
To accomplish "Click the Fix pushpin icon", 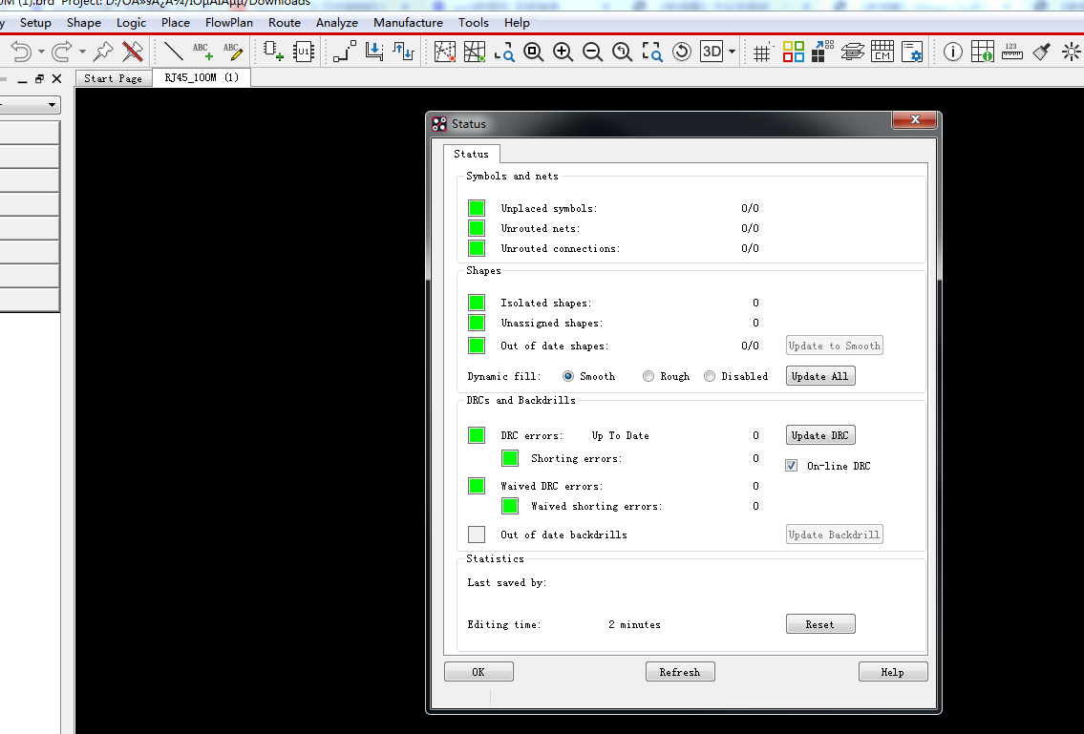I will pos(104,52).
